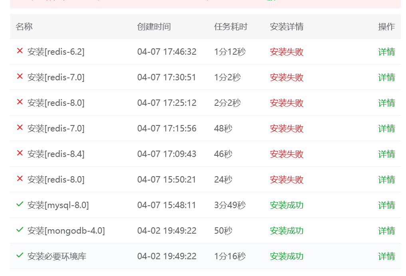Image resolution: width=406 pixels, height=276 pixels.
Task: Click the 安装详情 column header
Action: 287,26
